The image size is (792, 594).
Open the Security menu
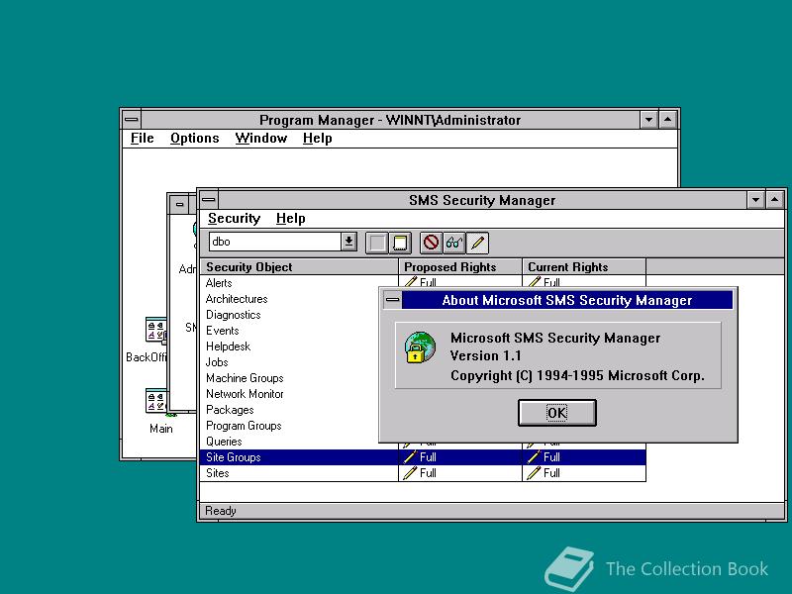(234, 218)
